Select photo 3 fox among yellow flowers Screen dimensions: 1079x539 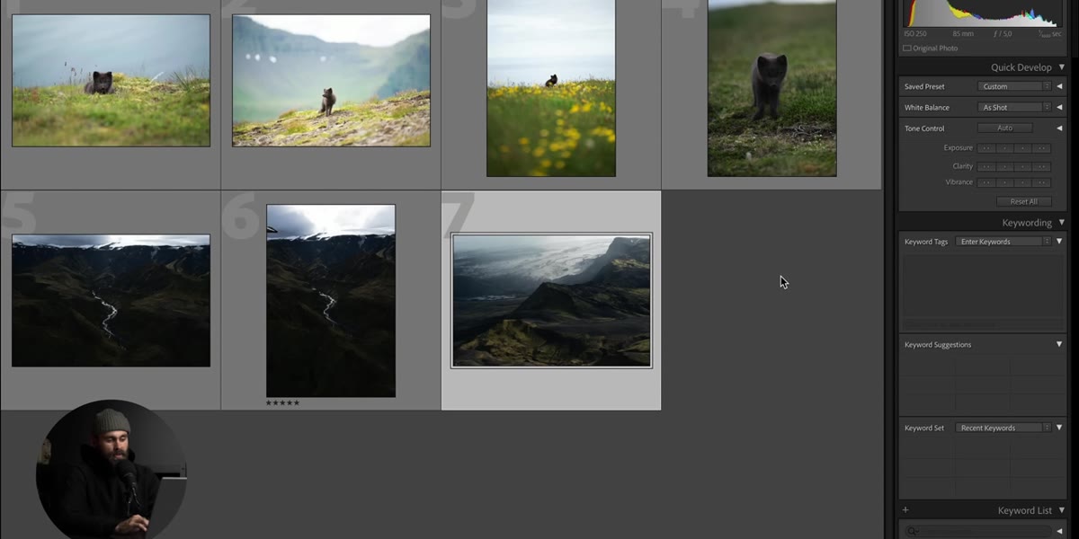coord(551,88)
